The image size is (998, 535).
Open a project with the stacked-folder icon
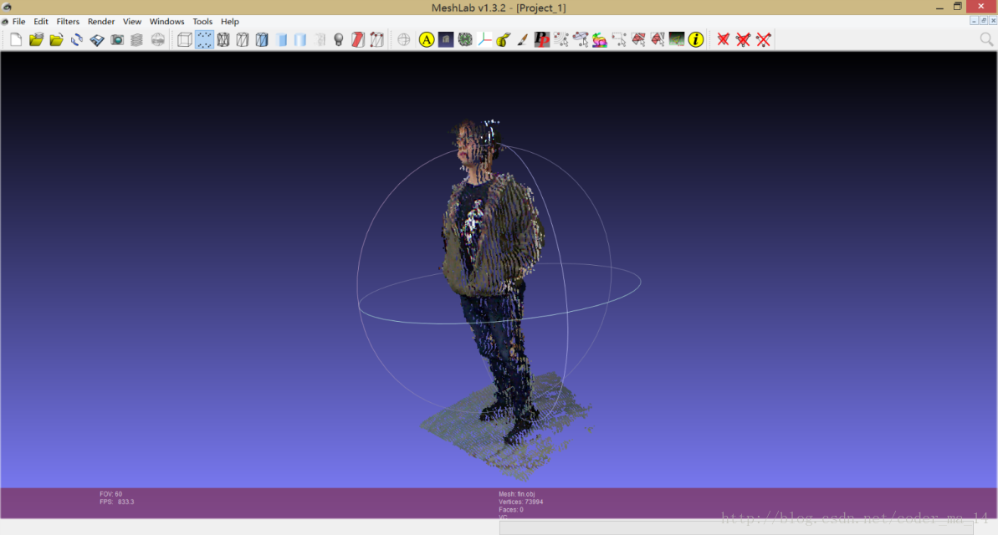pos(36,40)
